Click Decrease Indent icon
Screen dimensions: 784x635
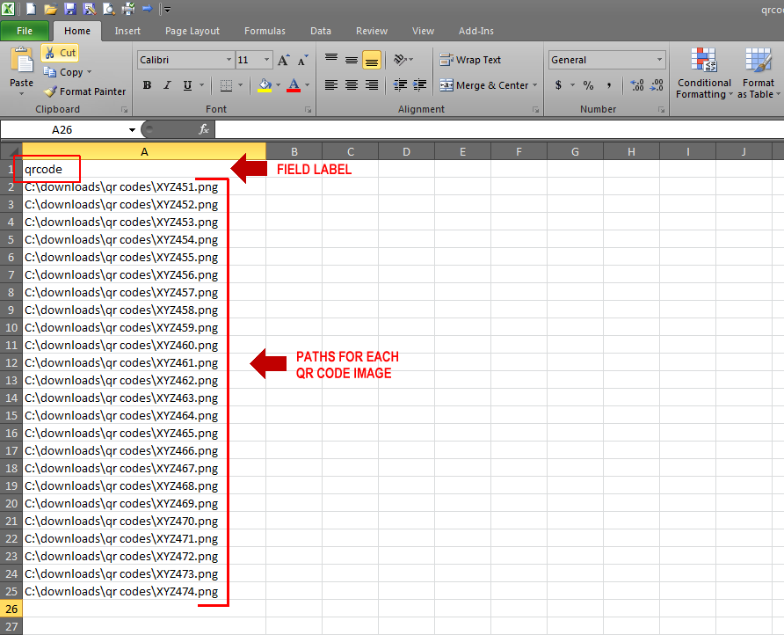coord(400,85)
